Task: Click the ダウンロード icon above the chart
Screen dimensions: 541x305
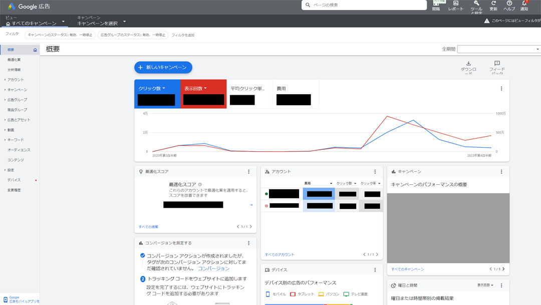Action: point(468,64)
